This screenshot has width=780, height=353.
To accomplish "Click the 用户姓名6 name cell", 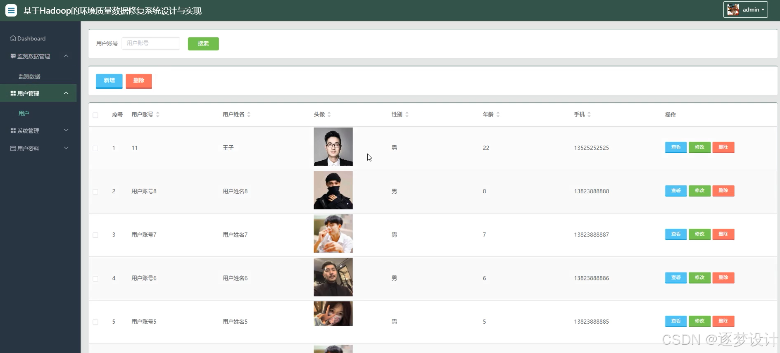I will point(235,278).
